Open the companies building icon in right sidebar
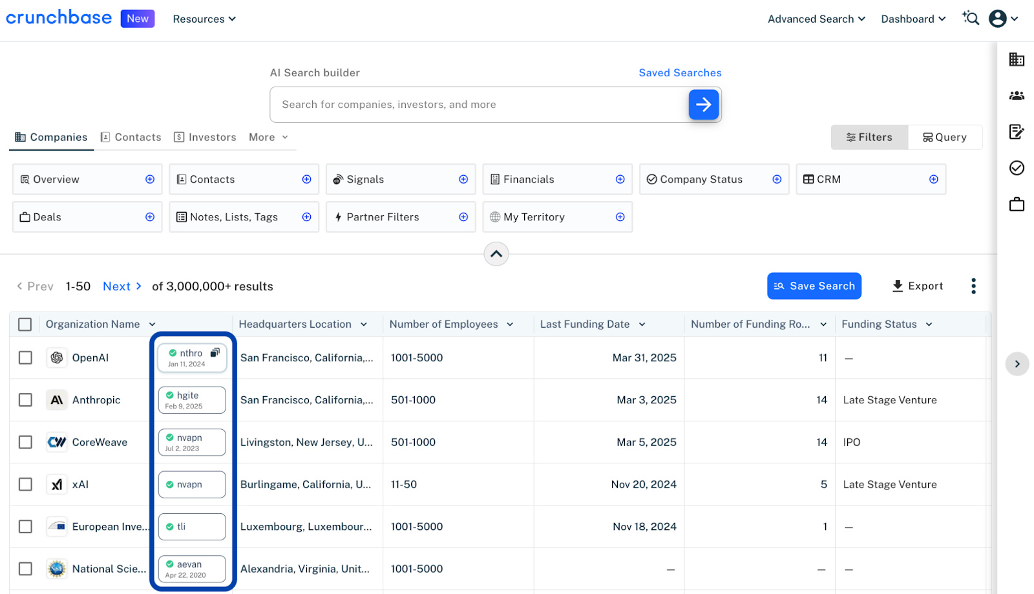 [x=1017, y=59]
